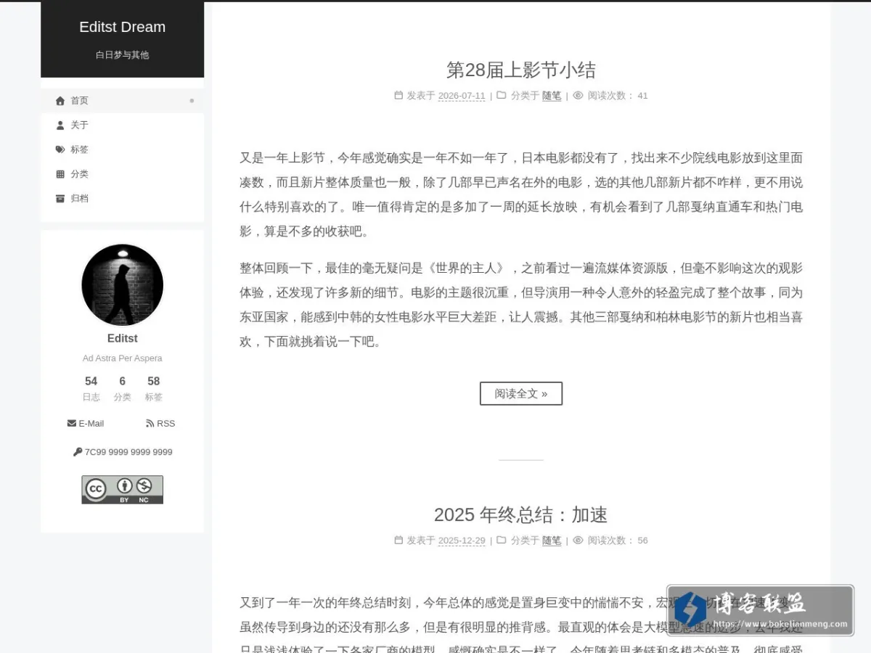Click folder icon under 第28届上影节小结 title
This screenshot has width=871, height=653.
[x=502, y=95]
